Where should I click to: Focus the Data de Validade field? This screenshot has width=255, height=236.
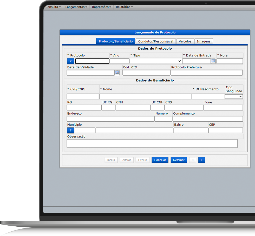90,73
